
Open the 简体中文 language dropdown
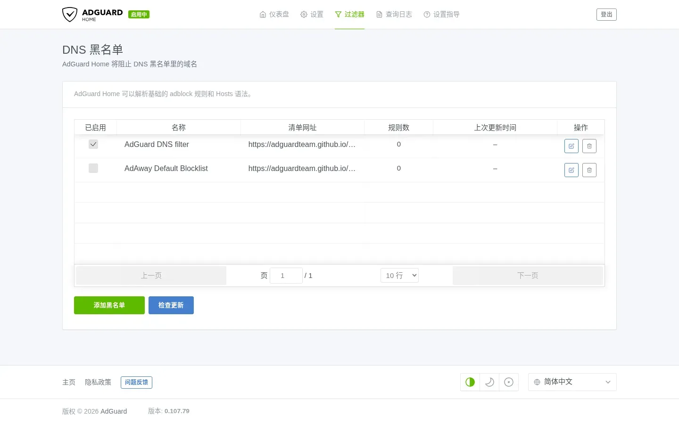(x=572, y=382)
